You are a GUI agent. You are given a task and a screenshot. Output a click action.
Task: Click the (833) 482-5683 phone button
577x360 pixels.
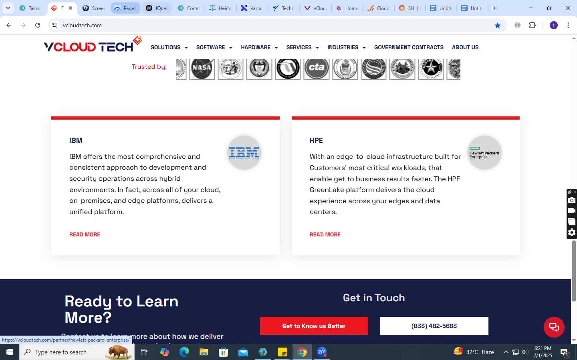[434, 326]
